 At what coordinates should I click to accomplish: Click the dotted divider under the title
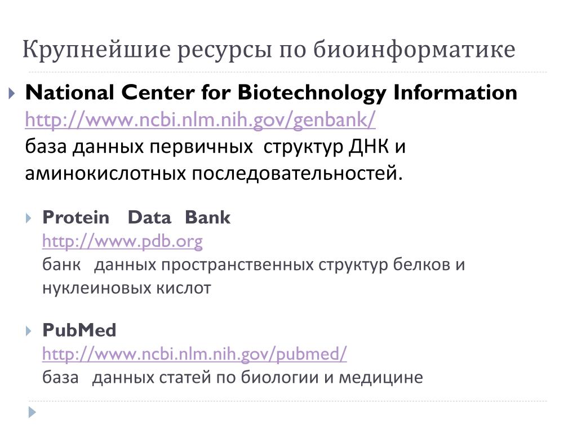point(288,72)
